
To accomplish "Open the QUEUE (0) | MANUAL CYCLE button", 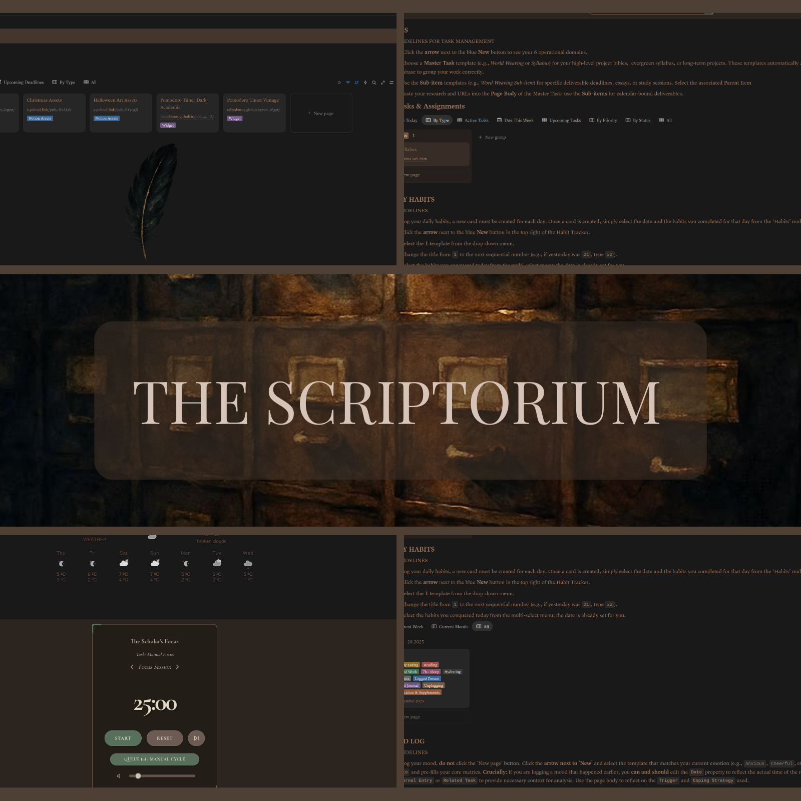I will click(x=155, y=759).
